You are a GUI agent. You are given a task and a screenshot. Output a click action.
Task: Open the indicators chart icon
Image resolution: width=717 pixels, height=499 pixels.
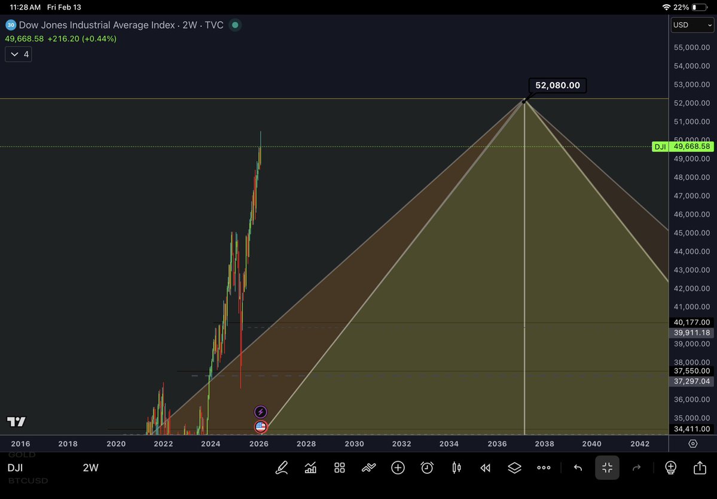[310, 467]
